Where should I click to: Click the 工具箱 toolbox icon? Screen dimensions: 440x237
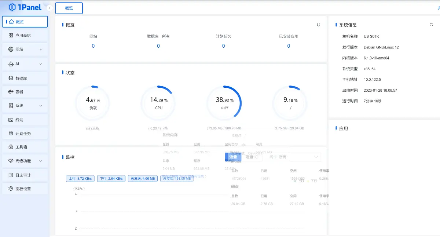coord(11,147)
